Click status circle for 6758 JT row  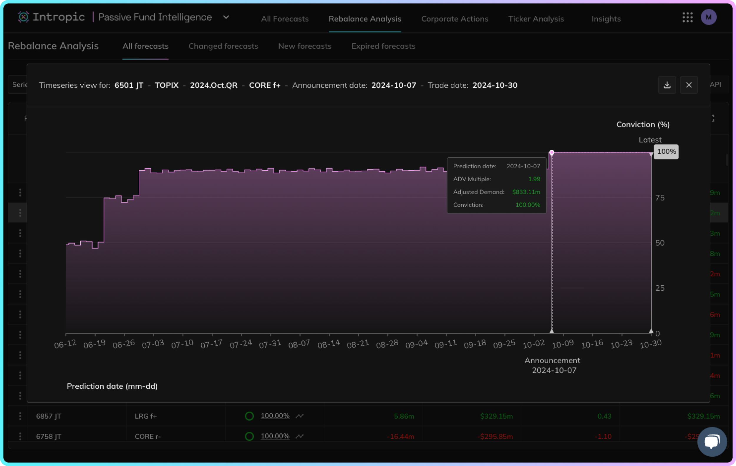pyautogui.click(x=249, y=436)
